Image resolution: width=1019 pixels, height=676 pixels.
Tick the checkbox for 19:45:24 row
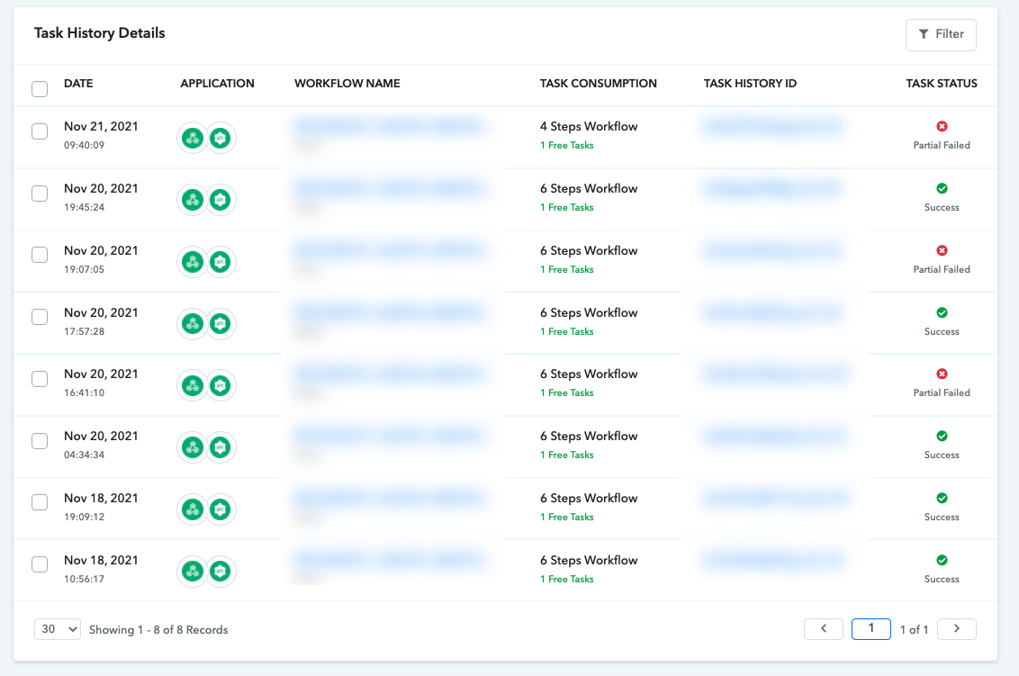(x=40, y=193)
